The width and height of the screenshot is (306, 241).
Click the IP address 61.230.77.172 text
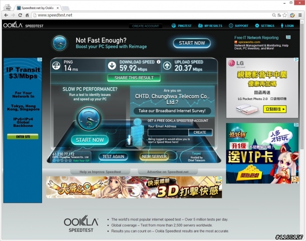[x=63, y=154]
